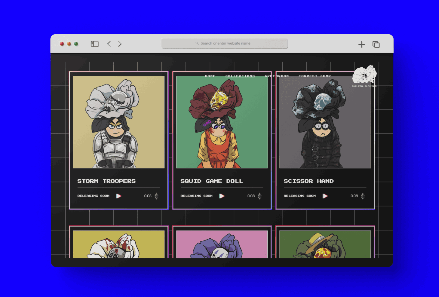Open the Storm Troopers artwork thumbnail
The image size is (439, 297).
(x=118, y=122)
